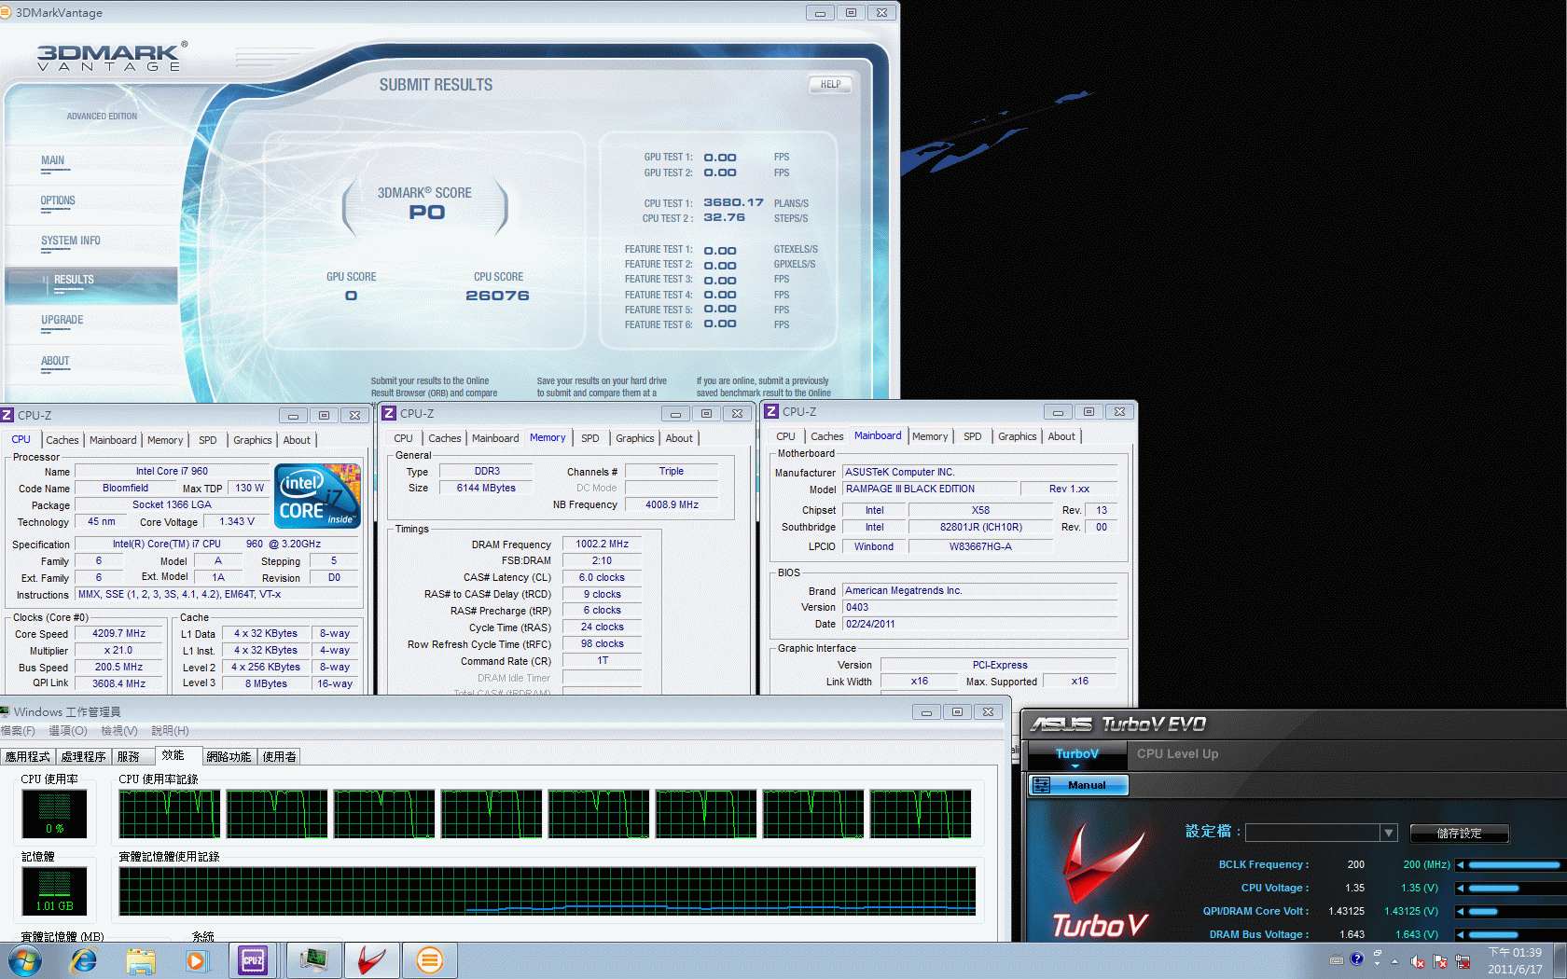Open Graphics tab in the Mainboard CPU-Z window
Image resolution: width=1567 pixels, height=979 pixels.
[1018, 436]
